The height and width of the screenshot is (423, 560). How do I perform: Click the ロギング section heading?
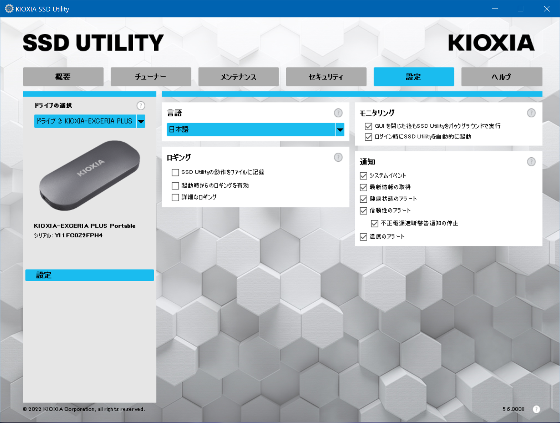[179, 157]
